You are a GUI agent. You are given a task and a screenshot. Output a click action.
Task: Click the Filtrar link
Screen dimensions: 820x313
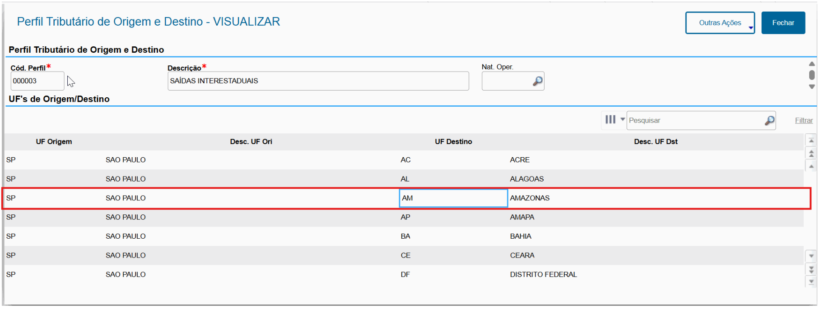coord(803,120)
